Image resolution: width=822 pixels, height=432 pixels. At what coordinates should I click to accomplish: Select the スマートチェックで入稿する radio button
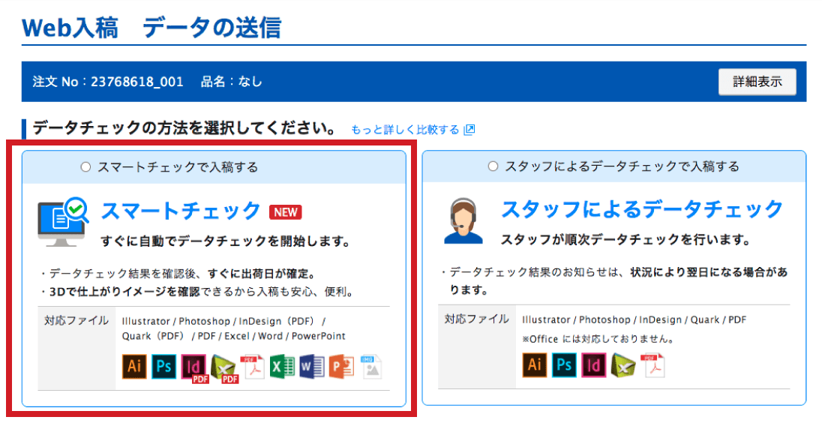[85, 167]
